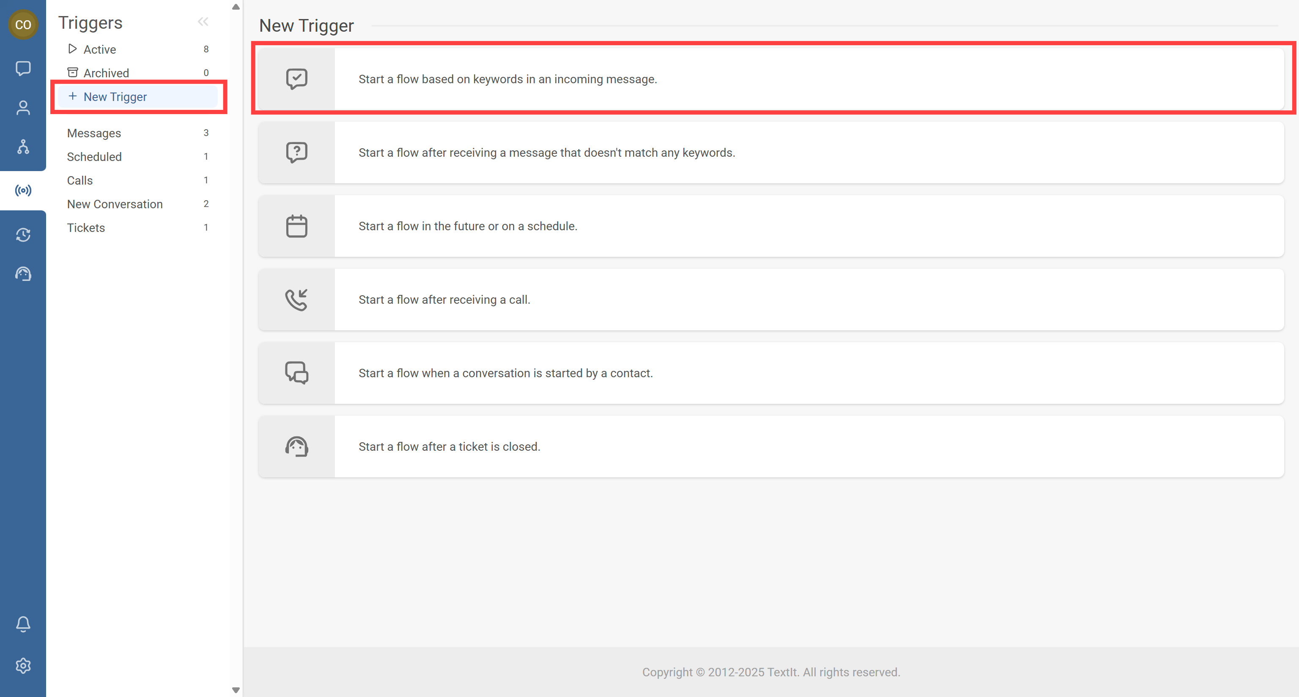The image size is (1299, 697).
Task: Open the campaigns clock icon in sidebar
Action: click(23, 235)
